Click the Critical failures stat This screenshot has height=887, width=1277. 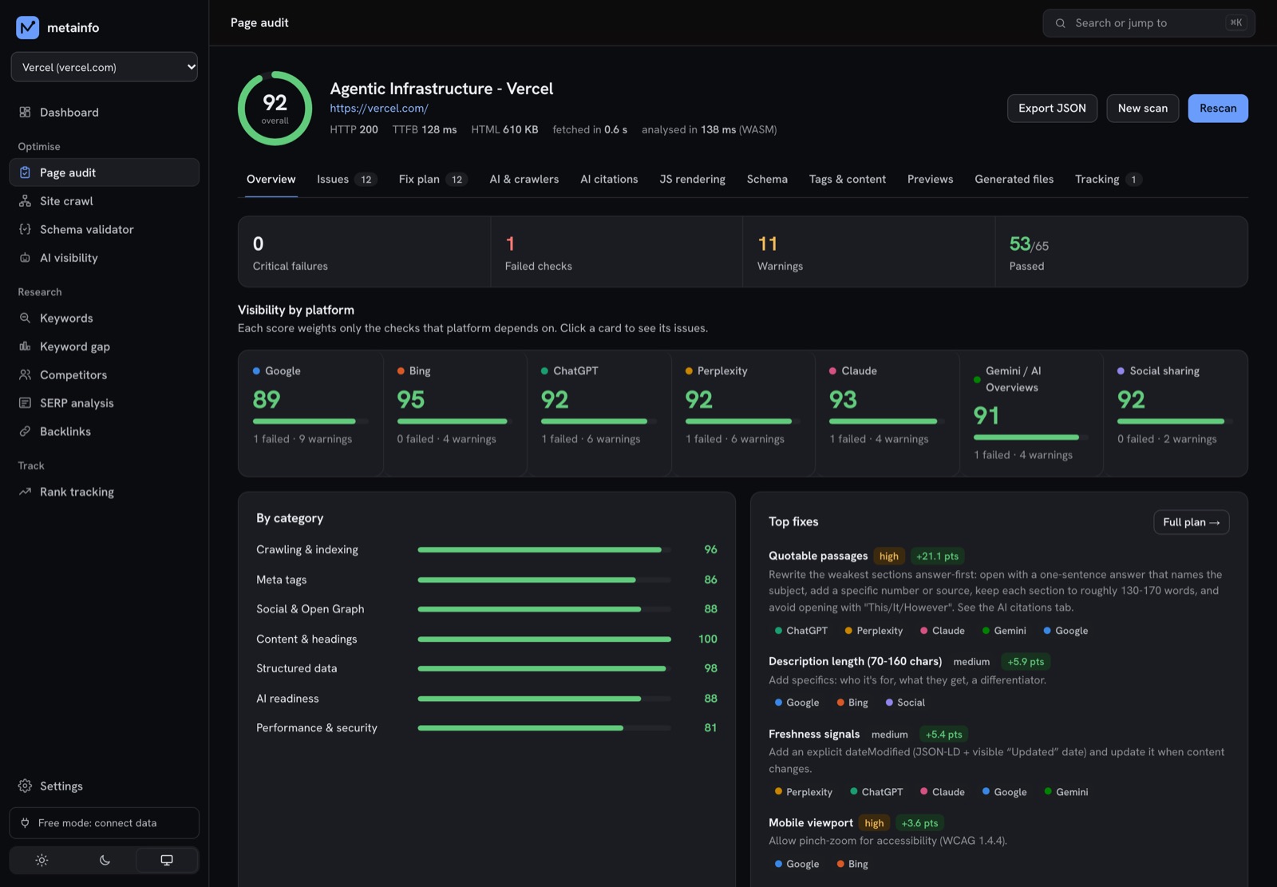coord(364,251)
